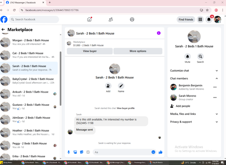Screen dimensions: 226x165
Task: Click the View buyer button
Action: (89, 51)
